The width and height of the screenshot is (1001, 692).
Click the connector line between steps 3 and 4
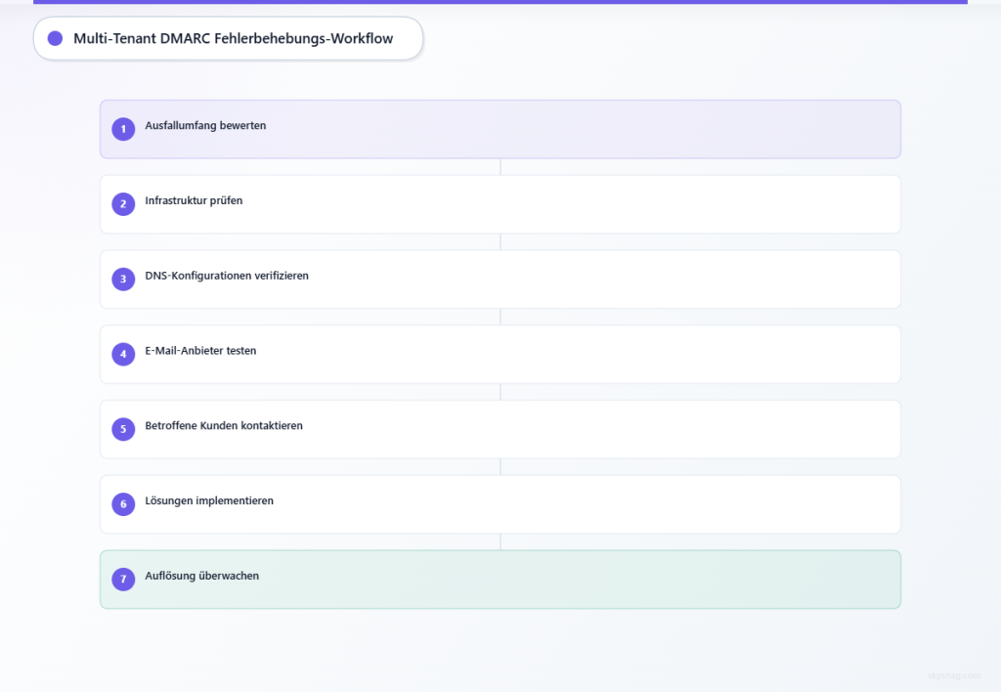point(500,317)
